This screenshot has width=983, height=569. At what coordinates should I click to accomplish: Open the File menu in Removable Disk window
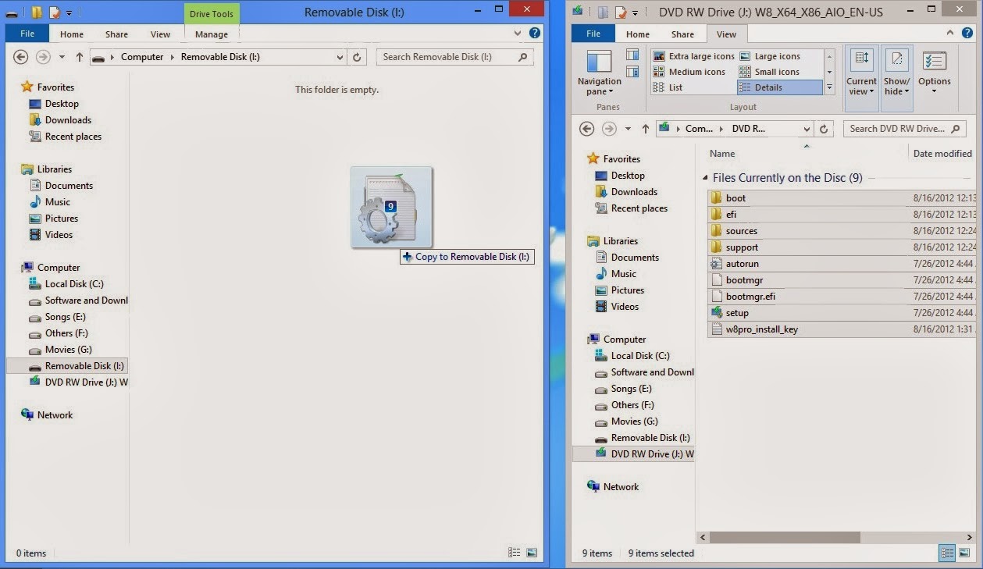[27, 34]
